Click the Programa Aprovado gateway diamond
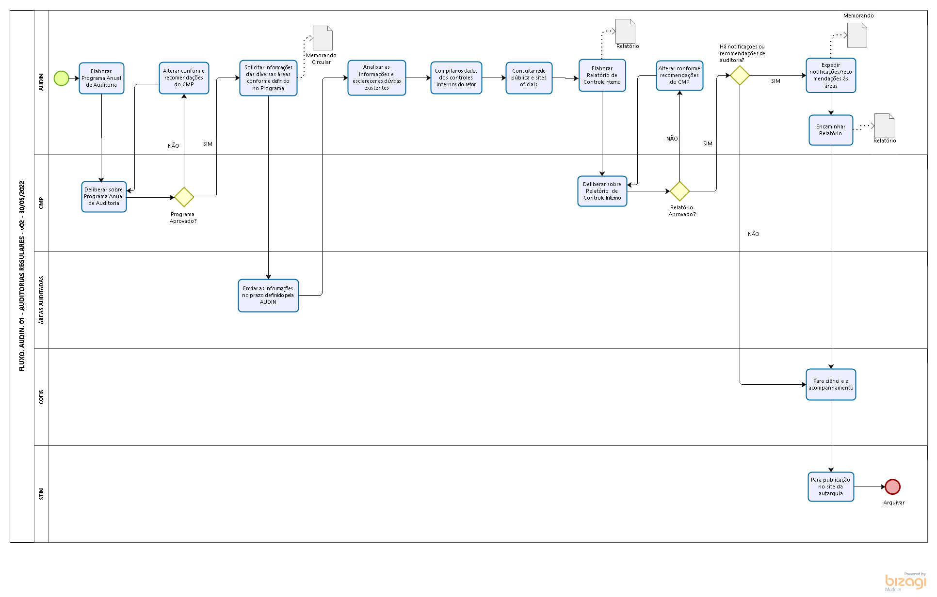Viewport: 937px width, 597px height. (184, 197)
